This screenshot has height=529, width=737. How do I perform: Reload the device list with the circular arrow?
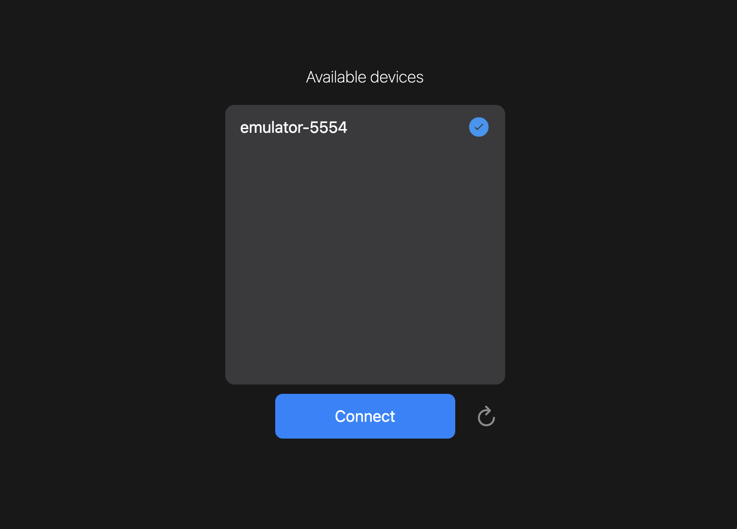(486, 416)
